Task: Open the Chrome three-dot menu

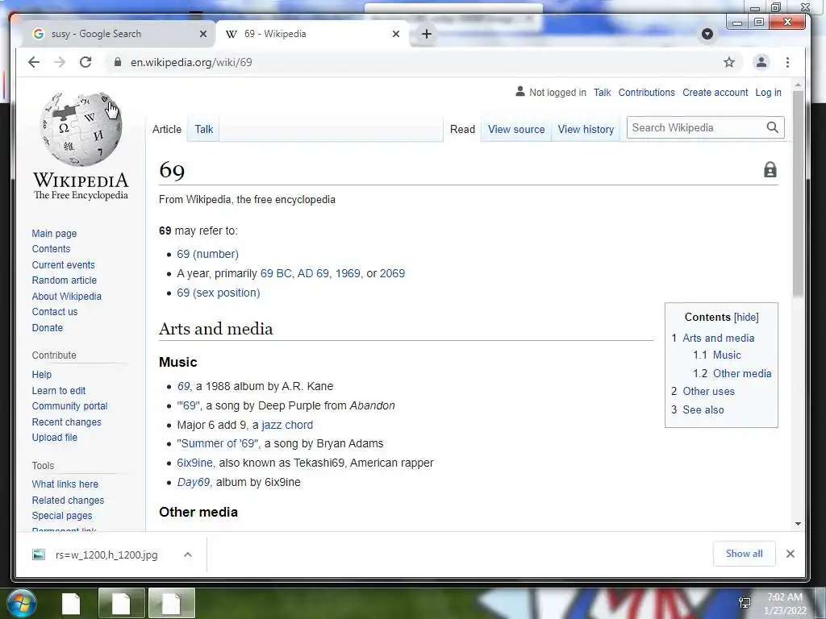Action: click(787, 62)
